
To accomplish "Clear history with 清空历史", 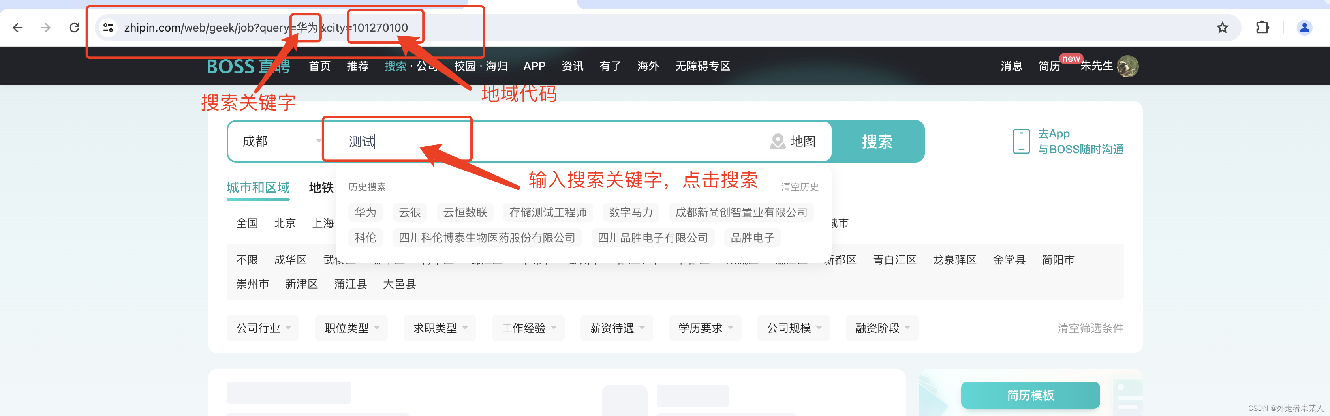I will [800, 187].
